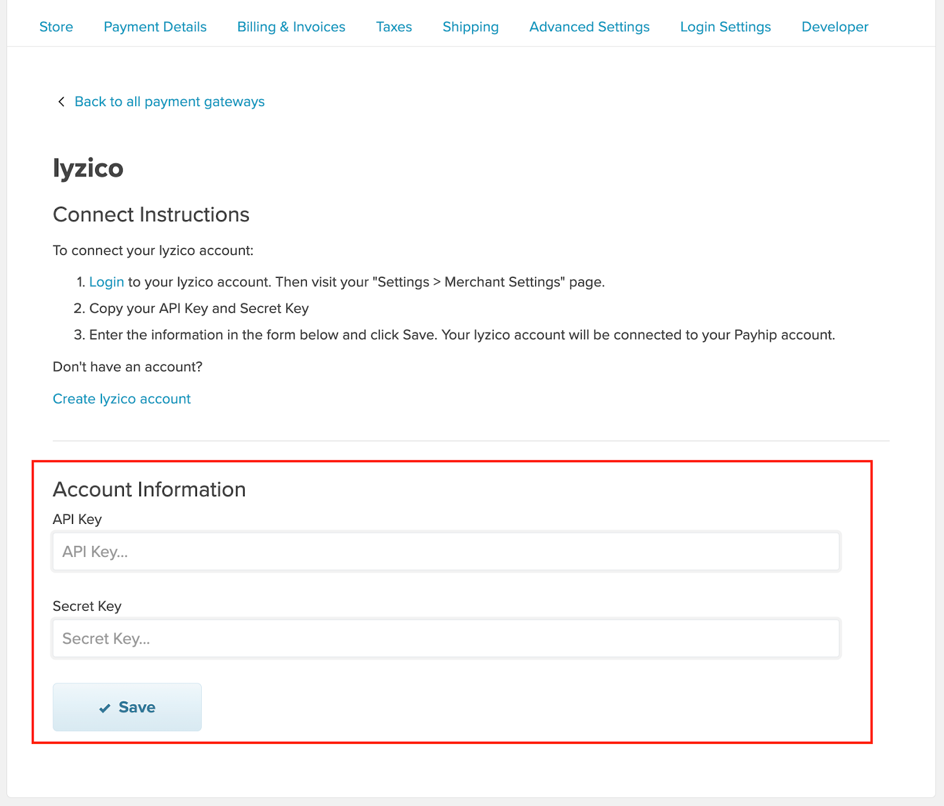
Task: Focus the API Key input field
Action: coord(446,552)
